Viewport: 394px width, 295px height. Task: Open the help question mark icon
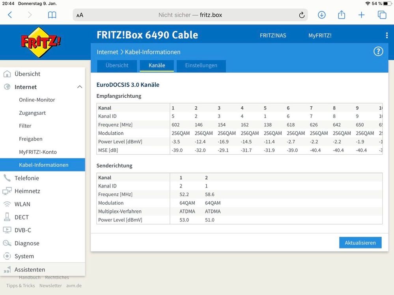coord(378,52)
